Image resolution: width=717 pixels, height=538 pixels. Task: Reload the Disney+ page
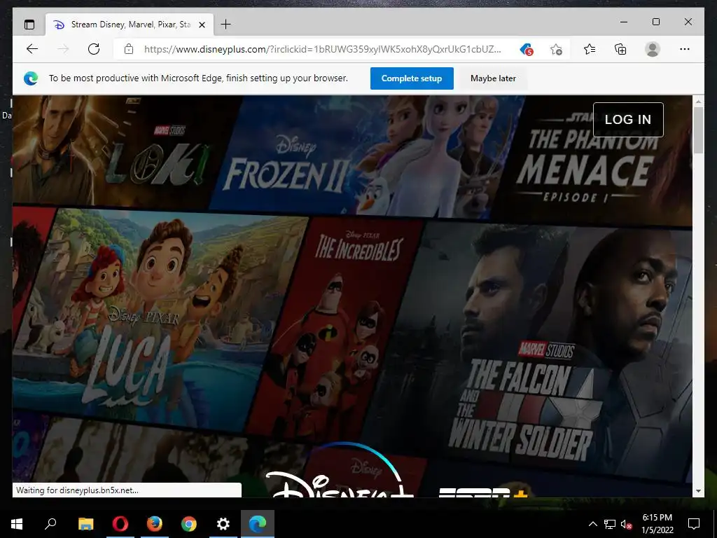(x=94, y=49)
